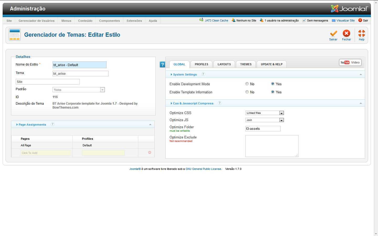Switch to the PROFILES tab
The height and width of the screenshot is (236, 378).
tap(201, 64)
